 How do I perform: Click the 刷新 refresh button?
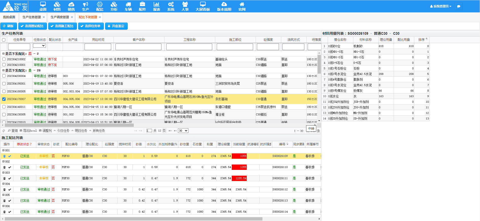point(9,26)
